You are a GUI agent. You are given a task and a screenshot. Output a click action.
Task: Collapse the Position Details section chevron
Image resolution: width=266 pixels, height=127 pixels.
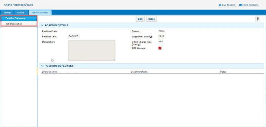click(42, 25)
